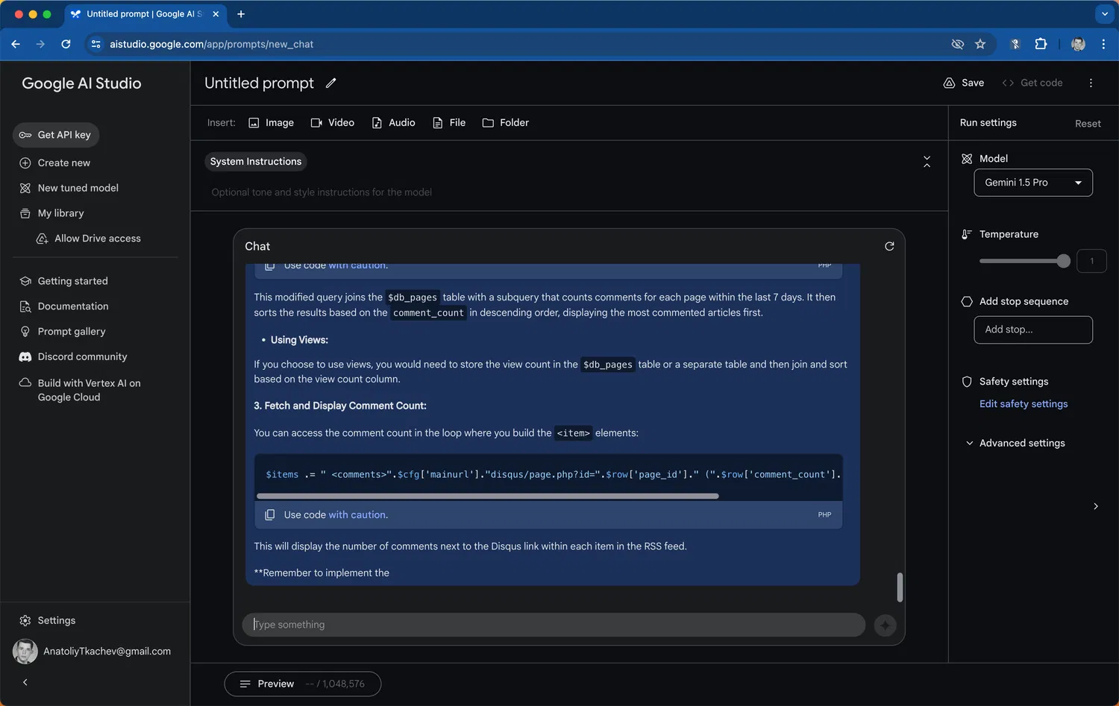The height and width of the screenshot is (706, 1119).
Task: Open the 'with caution' link under the comments code
Action: 358,515
